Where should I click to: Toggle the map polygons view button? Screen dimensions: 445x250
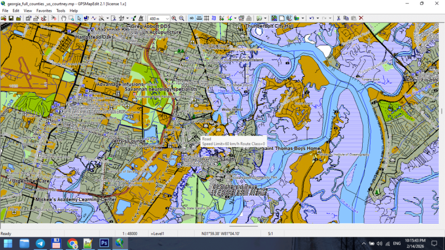(274, 18)
